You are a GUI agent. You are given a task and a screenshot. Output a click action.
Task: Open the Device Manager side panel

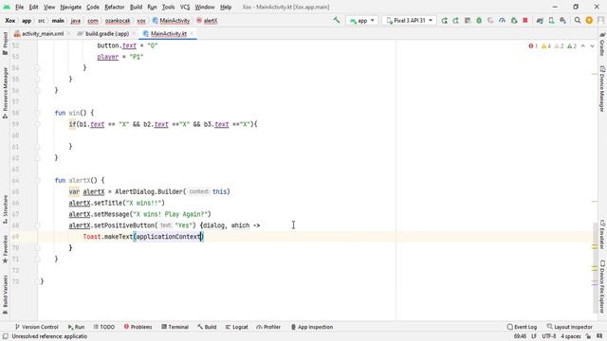point(602,88)
